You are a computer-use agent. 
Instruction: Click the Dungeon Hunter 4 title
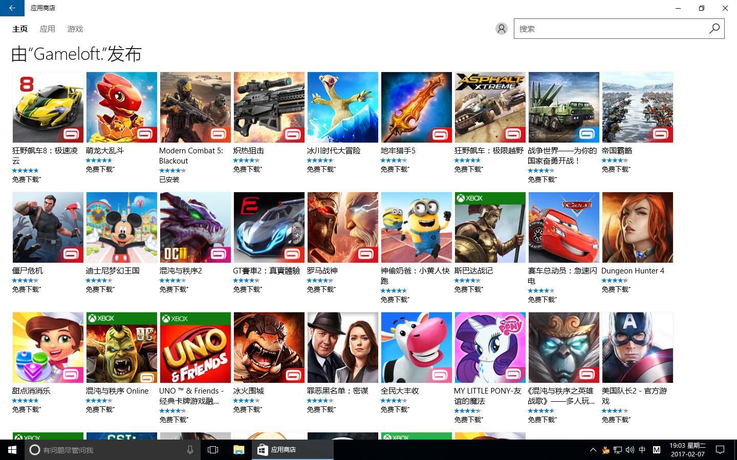click(x=633, y=271)
